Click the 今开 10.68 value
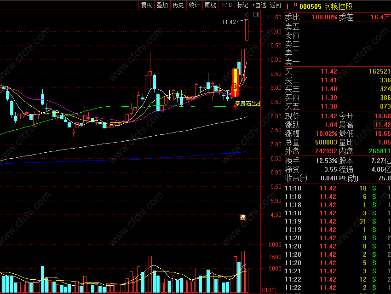391x294 pixels. [x=383, y=116]
